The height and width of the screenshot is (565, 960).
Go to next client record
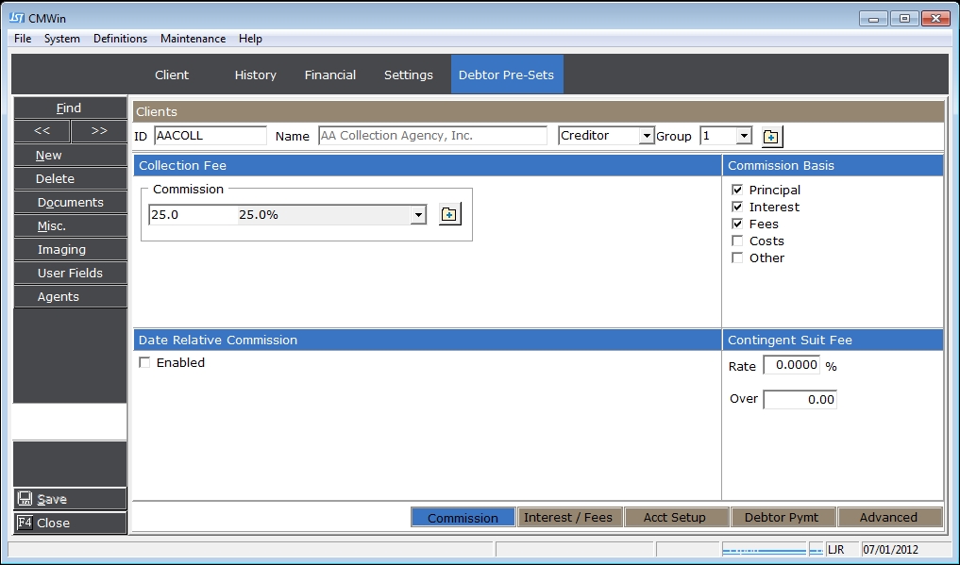[x=99, y=131]
